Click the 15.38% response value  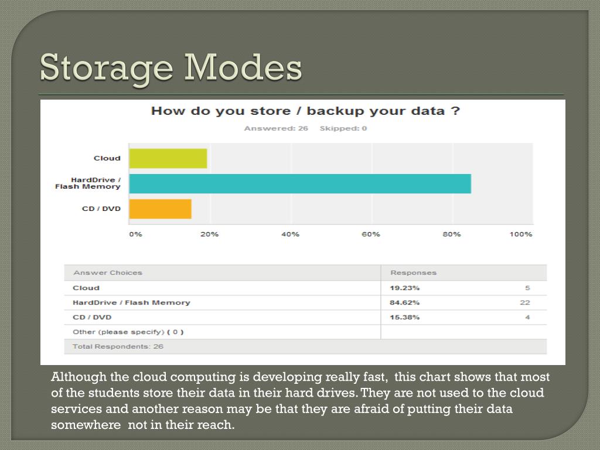pyautogui.click(x=404, y=317)
